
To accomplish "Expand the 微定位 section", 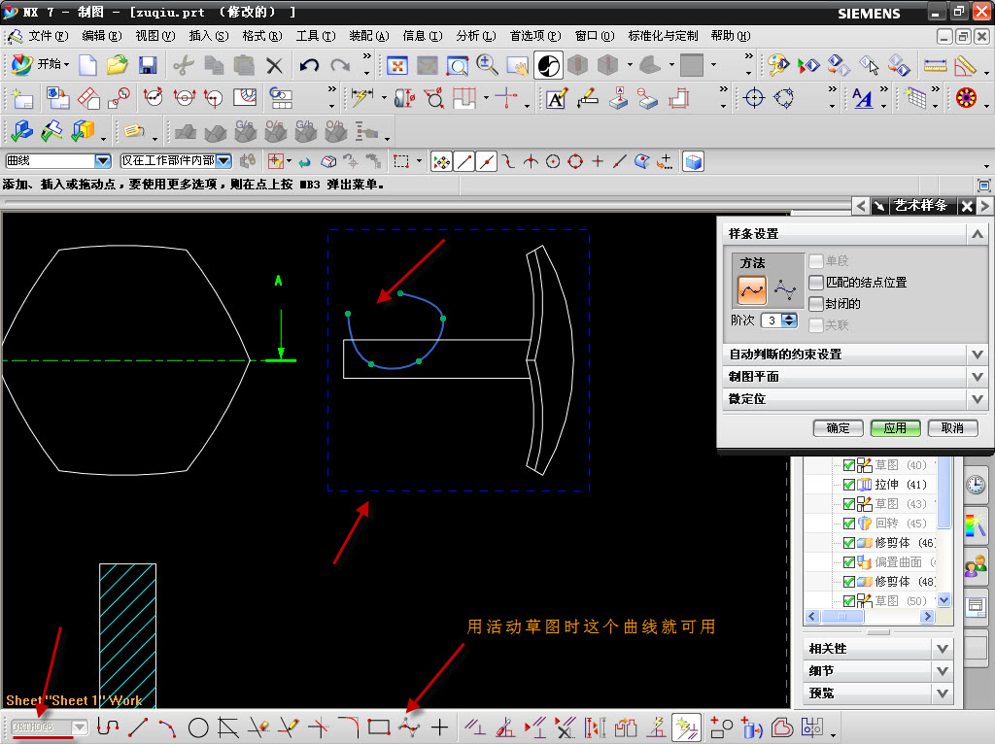I will pos(978,399).
